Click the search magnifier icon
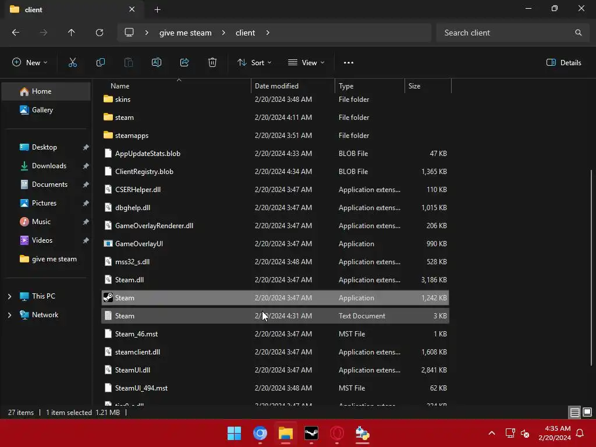This screenshot has width=596, height=447. [x=578, y=33]
